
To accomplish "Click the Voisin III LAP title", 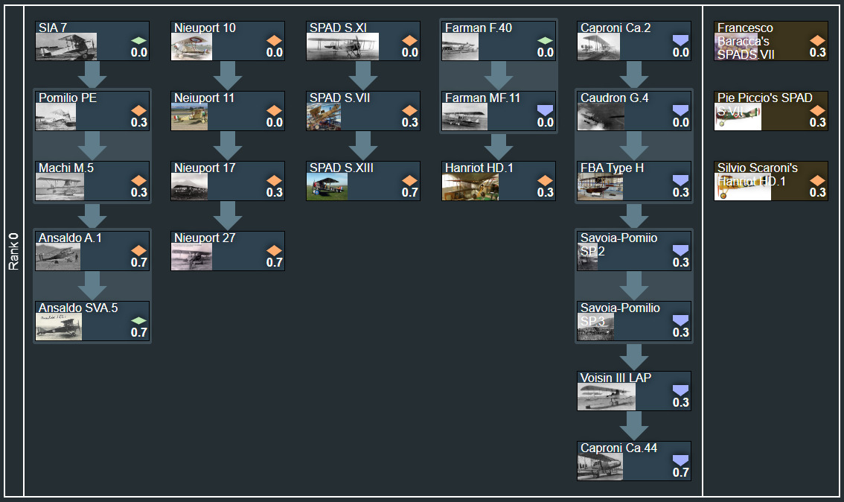I will (616, 378).
